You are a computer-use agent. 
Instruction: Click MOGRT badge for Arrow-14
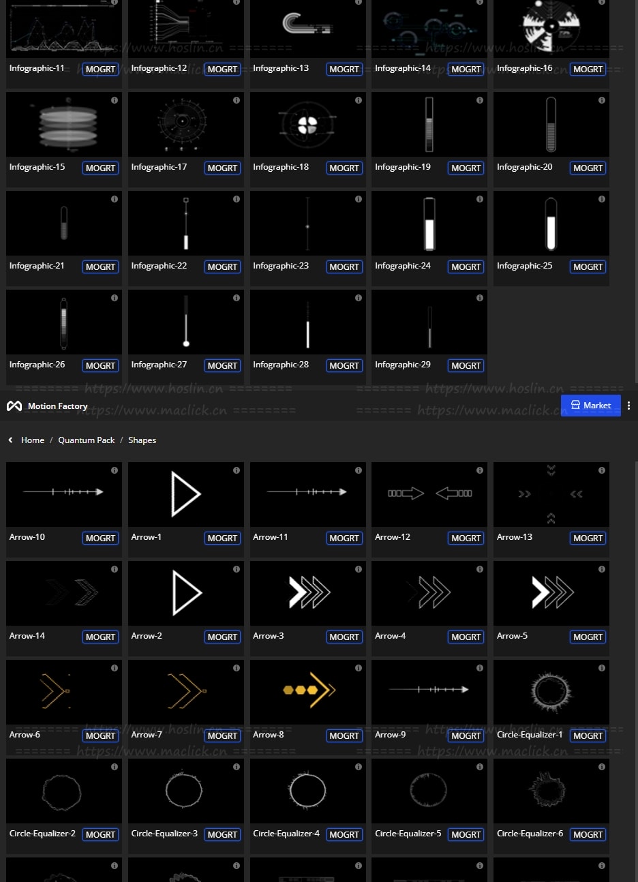[x=100, y=637]
